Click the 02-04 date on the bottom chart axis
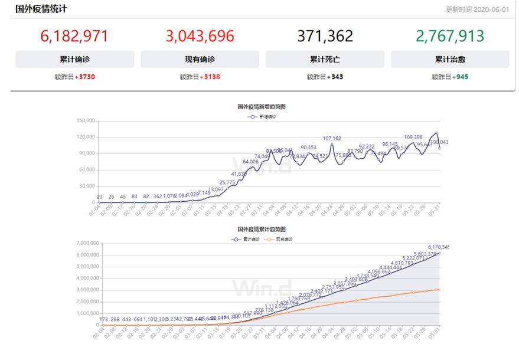519x344 pixels. [99, 332]
